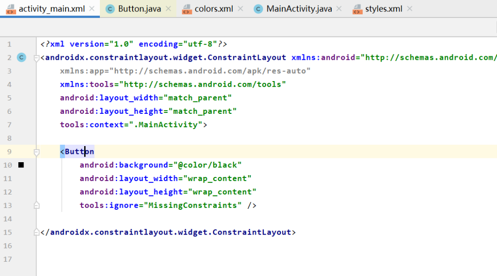Click the opening androidx ConstraintLayout tag name
Image resolution: width=497 pixels, height=276 pixels.
166,58
